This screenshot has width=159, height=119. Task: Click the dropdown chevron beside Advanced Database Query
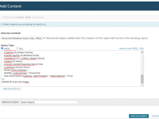click(44, 38)
